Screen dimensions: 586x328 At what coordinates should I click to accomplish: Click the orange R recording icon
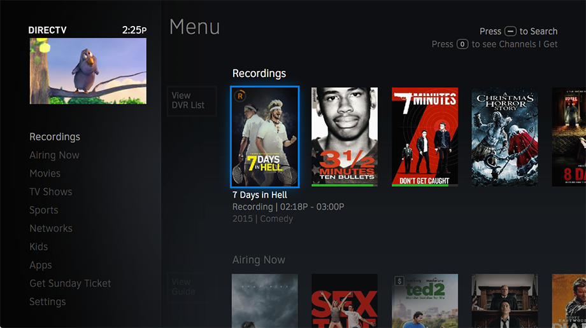coord(240,96)
